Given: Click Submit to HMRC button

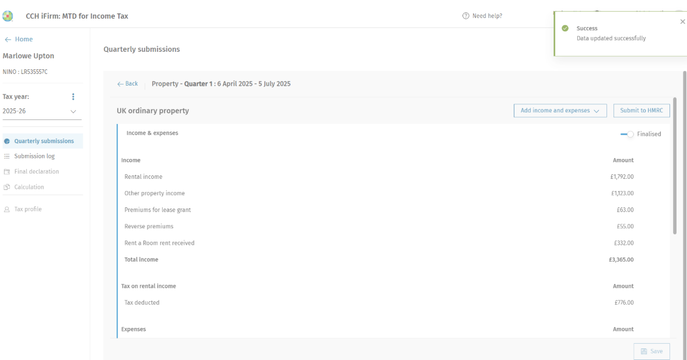Looking at the screenshot, I should pyautogui.click(x=642, y=111).
